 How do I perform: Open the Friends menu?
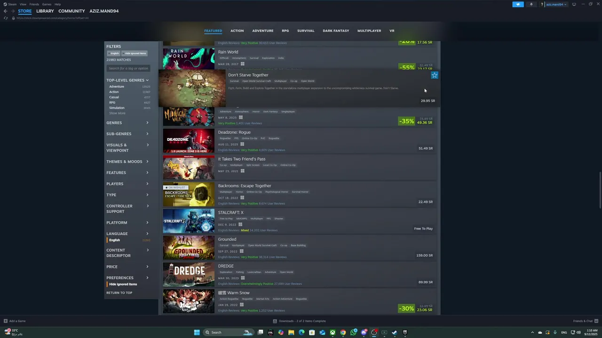pyautogui.click(x=34, y=4)
